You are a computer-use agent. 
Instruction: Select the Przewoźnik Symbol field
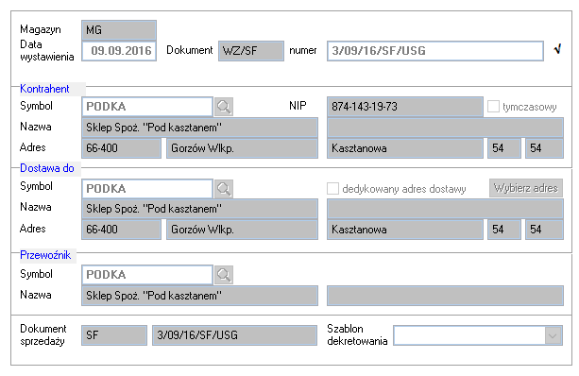pyautogui.click(x=147, y=275)
